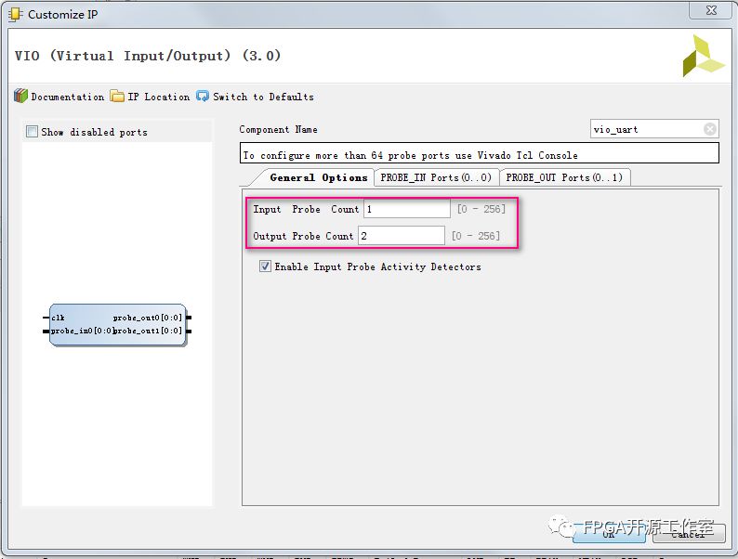
Task: Close the Customize IP dialog window
Action: [710, 11]
